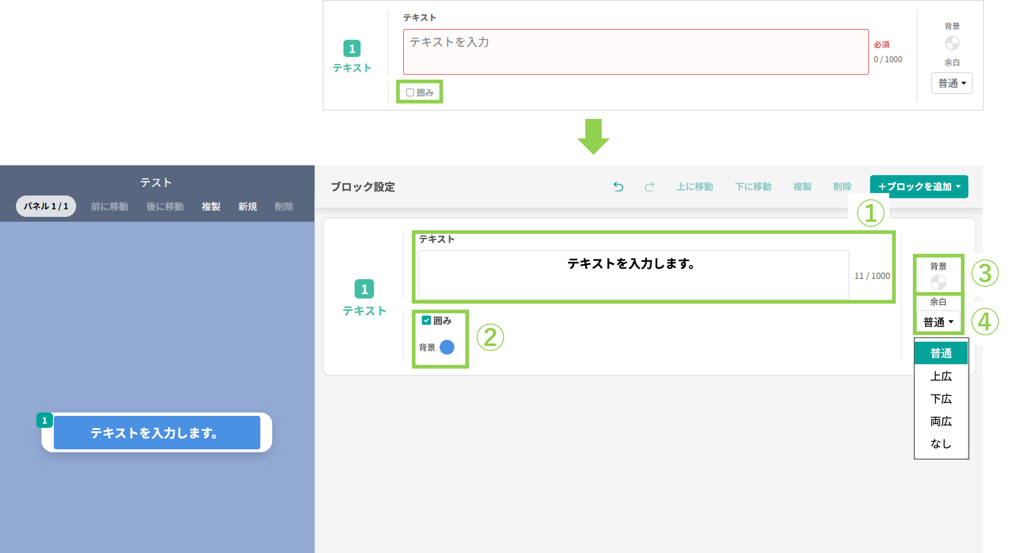Click the 複製 button in panel header
Viewport: 1017px width, 553px height.
(211, 206)
